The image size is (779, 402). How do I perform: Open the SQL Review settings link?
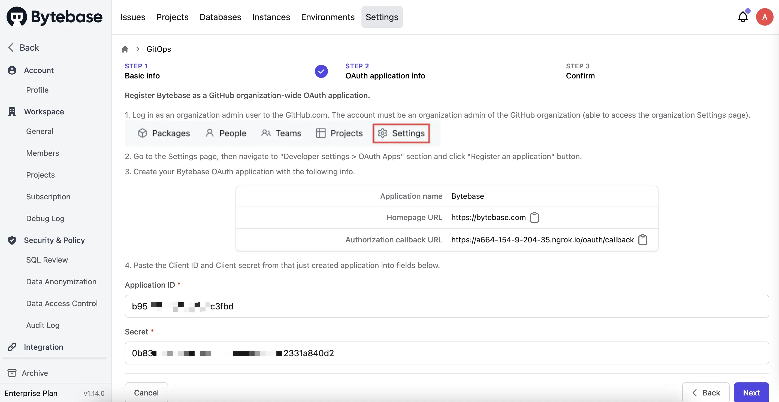[47, 260]
